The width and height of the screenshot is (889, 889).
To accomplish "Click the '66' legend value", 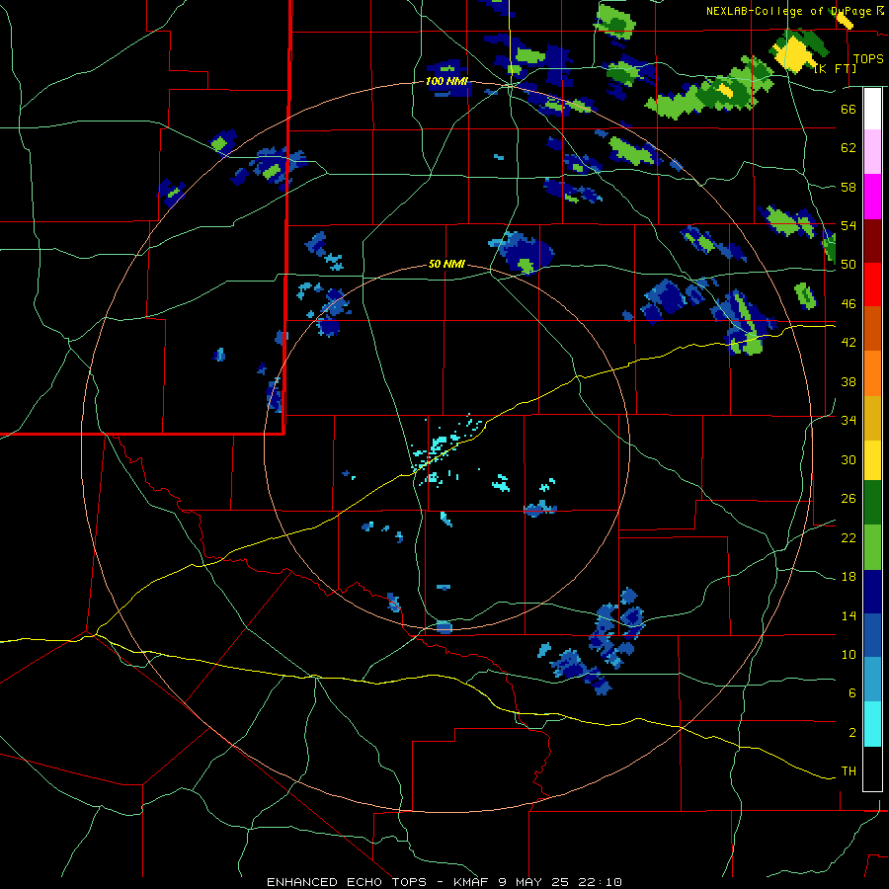I will point(849,109).
